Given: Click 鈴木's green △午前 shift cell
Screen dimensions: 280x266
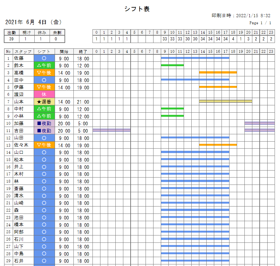Looking at the screenshot, I should [x=44, y=66].
